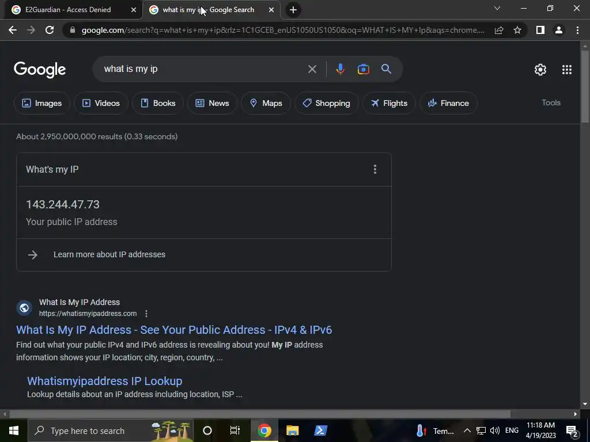
Task: Expand the tab search chevron
Action: 497,8
